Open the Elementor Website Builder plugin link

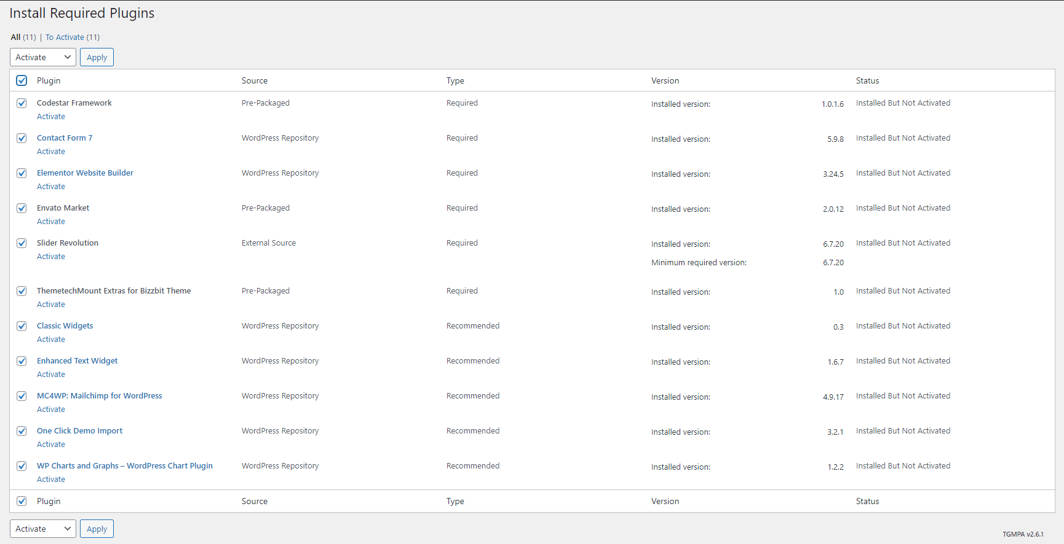click(85, 173)
